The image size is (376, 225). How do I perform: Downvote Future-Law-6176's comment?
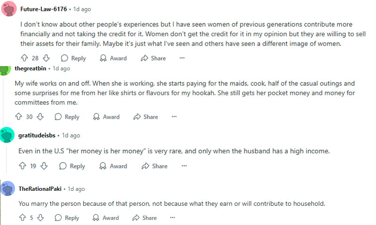pos(46,58)
